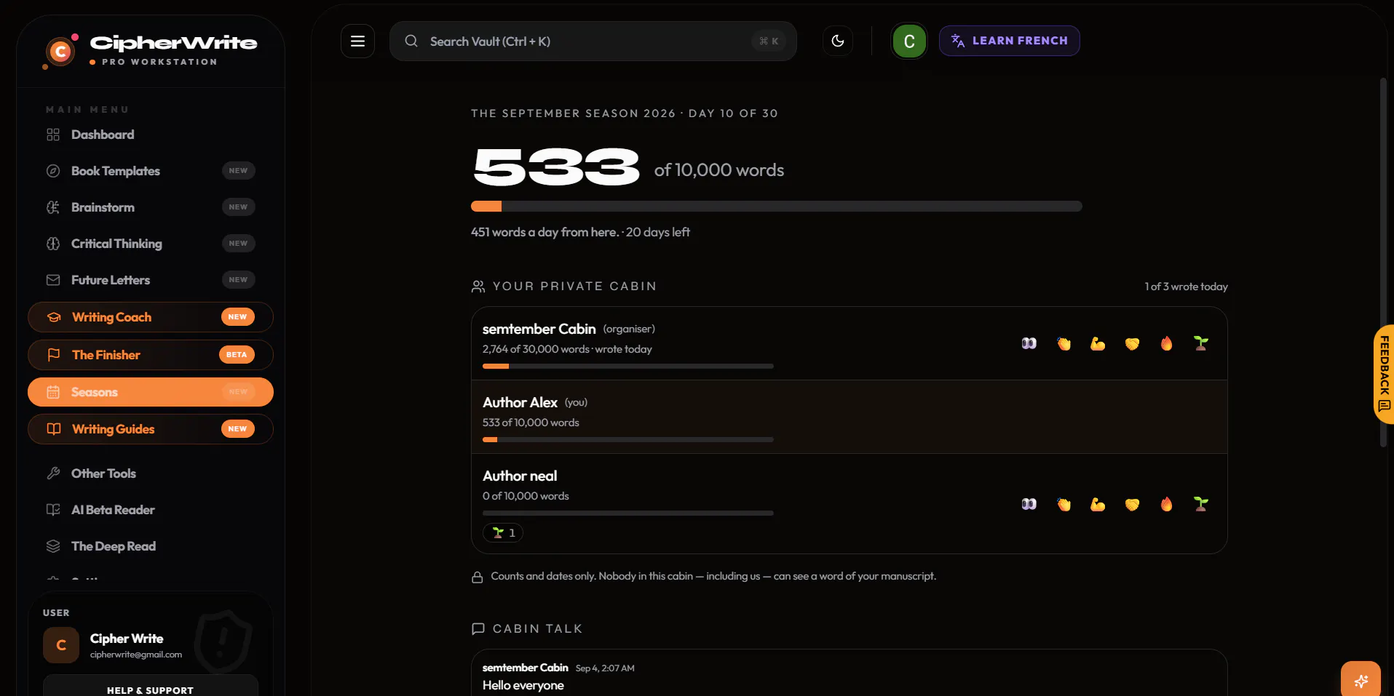React with handshake emoji on semtember Cabin row

tap(1132, 343)
